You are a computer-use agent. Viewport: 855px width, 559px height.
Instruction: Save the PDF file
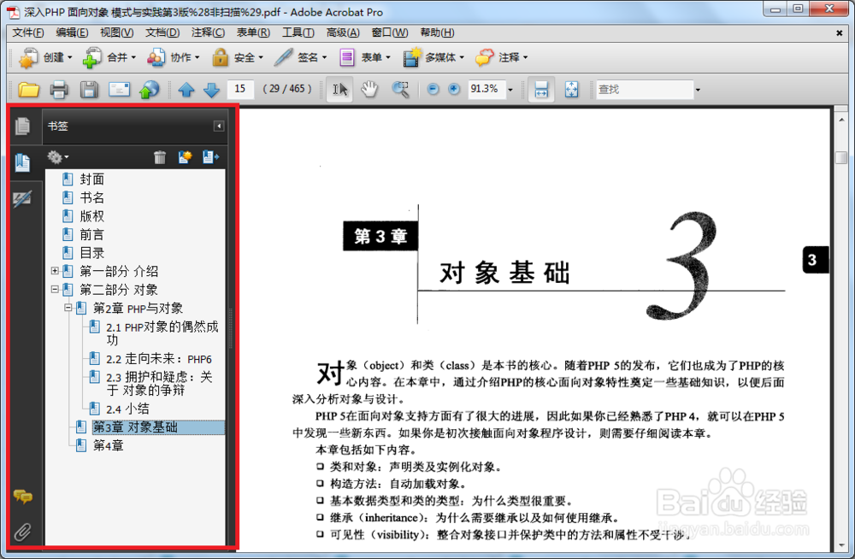pyautogui.click(x=89, y=89)
